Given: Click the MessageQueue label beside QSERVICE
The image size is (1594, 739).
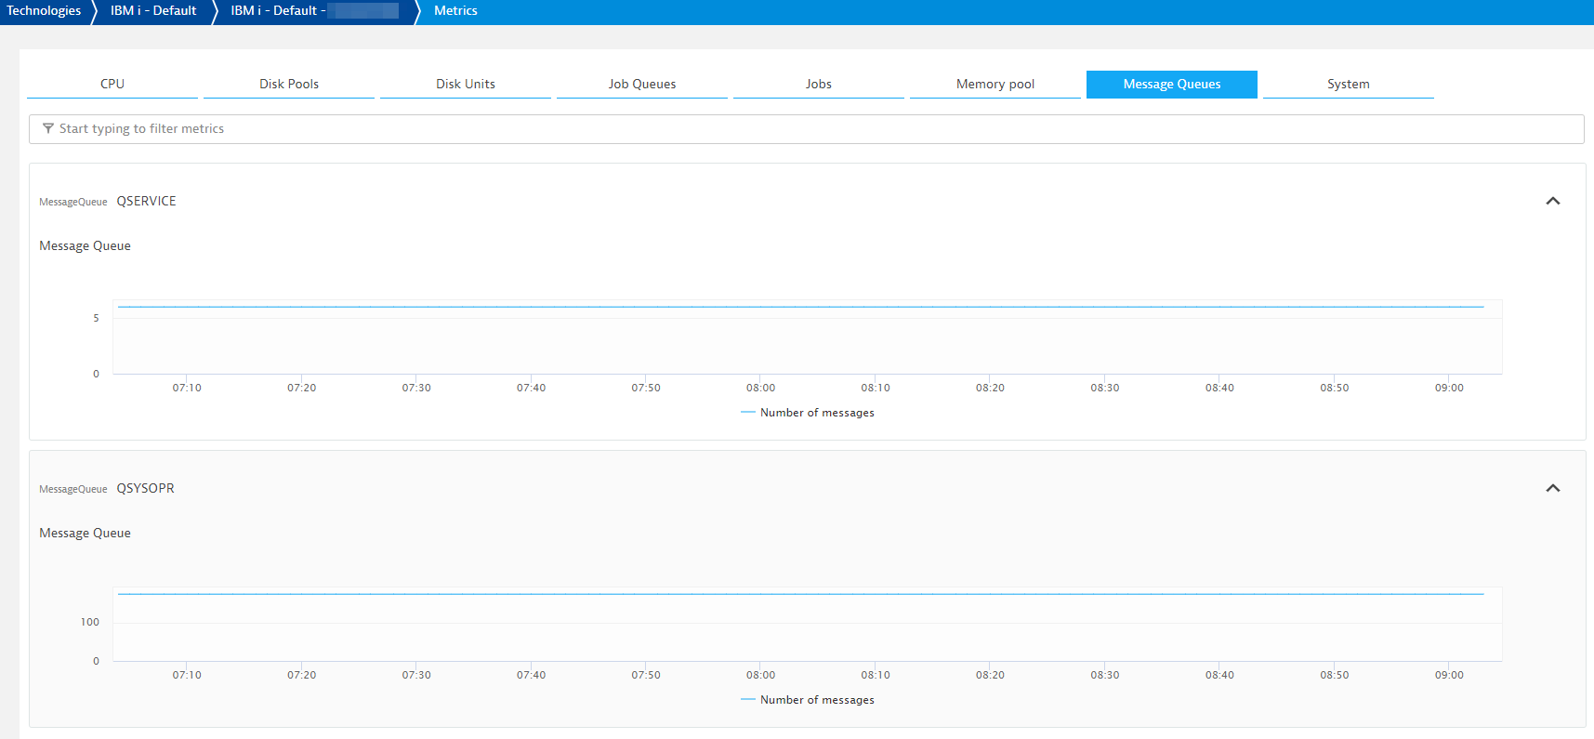Looking at the screenshot, I should [x=73, y=202].
